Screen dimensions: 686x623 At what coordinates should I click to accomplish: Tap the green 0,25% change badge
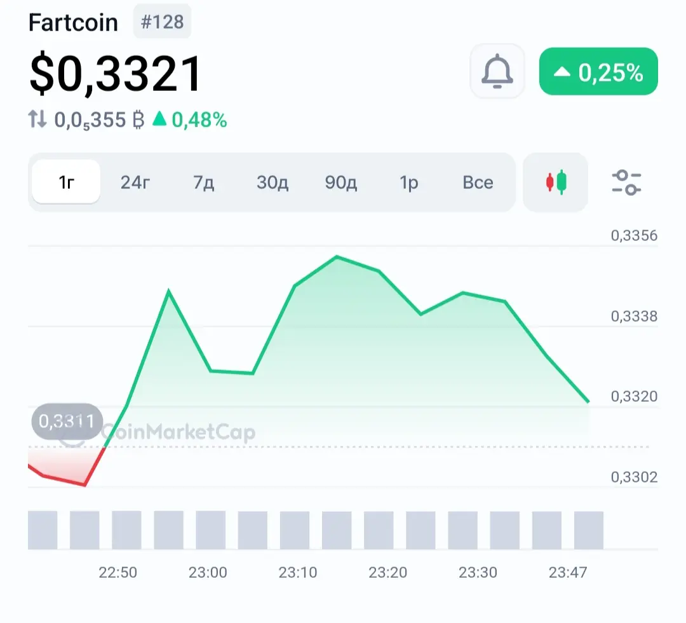(598, 72)
